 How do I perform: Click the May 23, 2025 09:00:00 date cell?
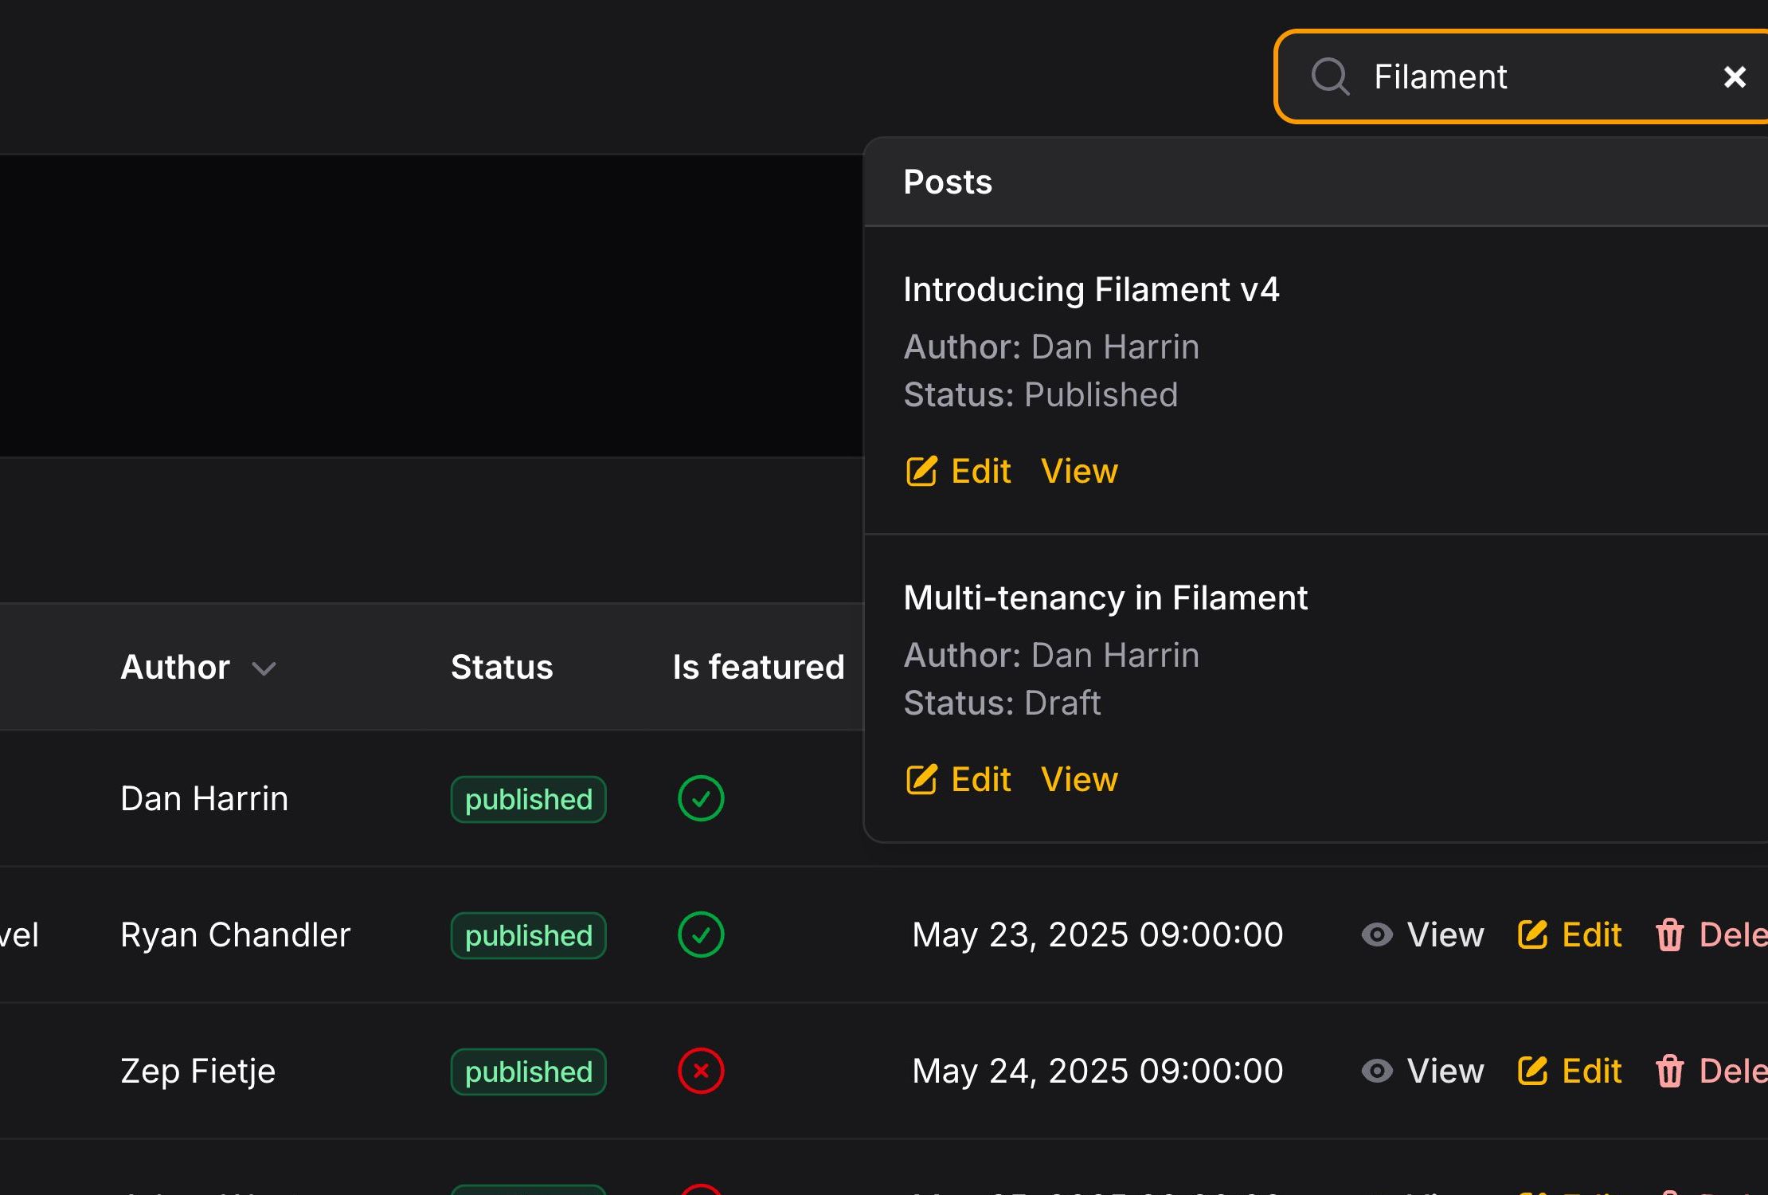click(x=1097, y=934)
